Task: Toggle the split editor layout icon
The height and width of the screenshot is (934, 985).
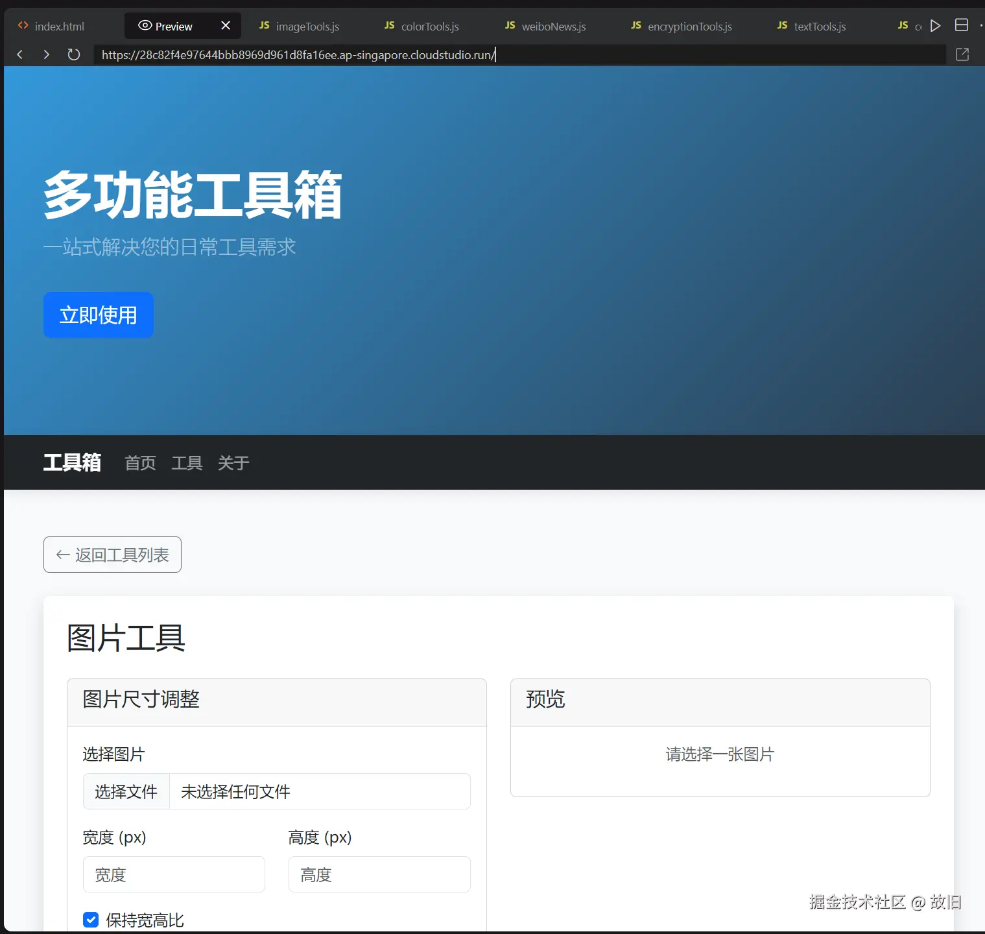Action: 962,25
